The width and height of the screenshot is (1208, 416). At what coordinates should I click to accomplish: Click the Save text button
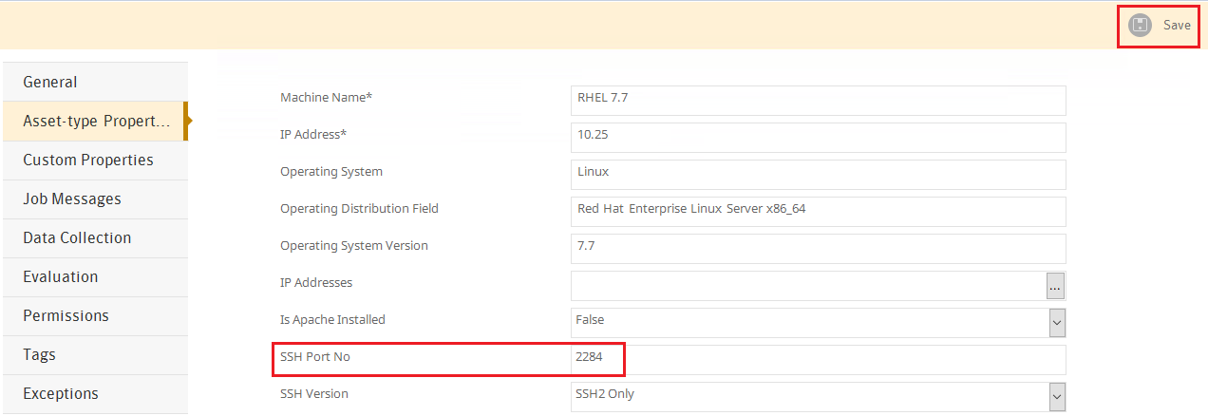pyautogui.click(x=1177, y=26)
